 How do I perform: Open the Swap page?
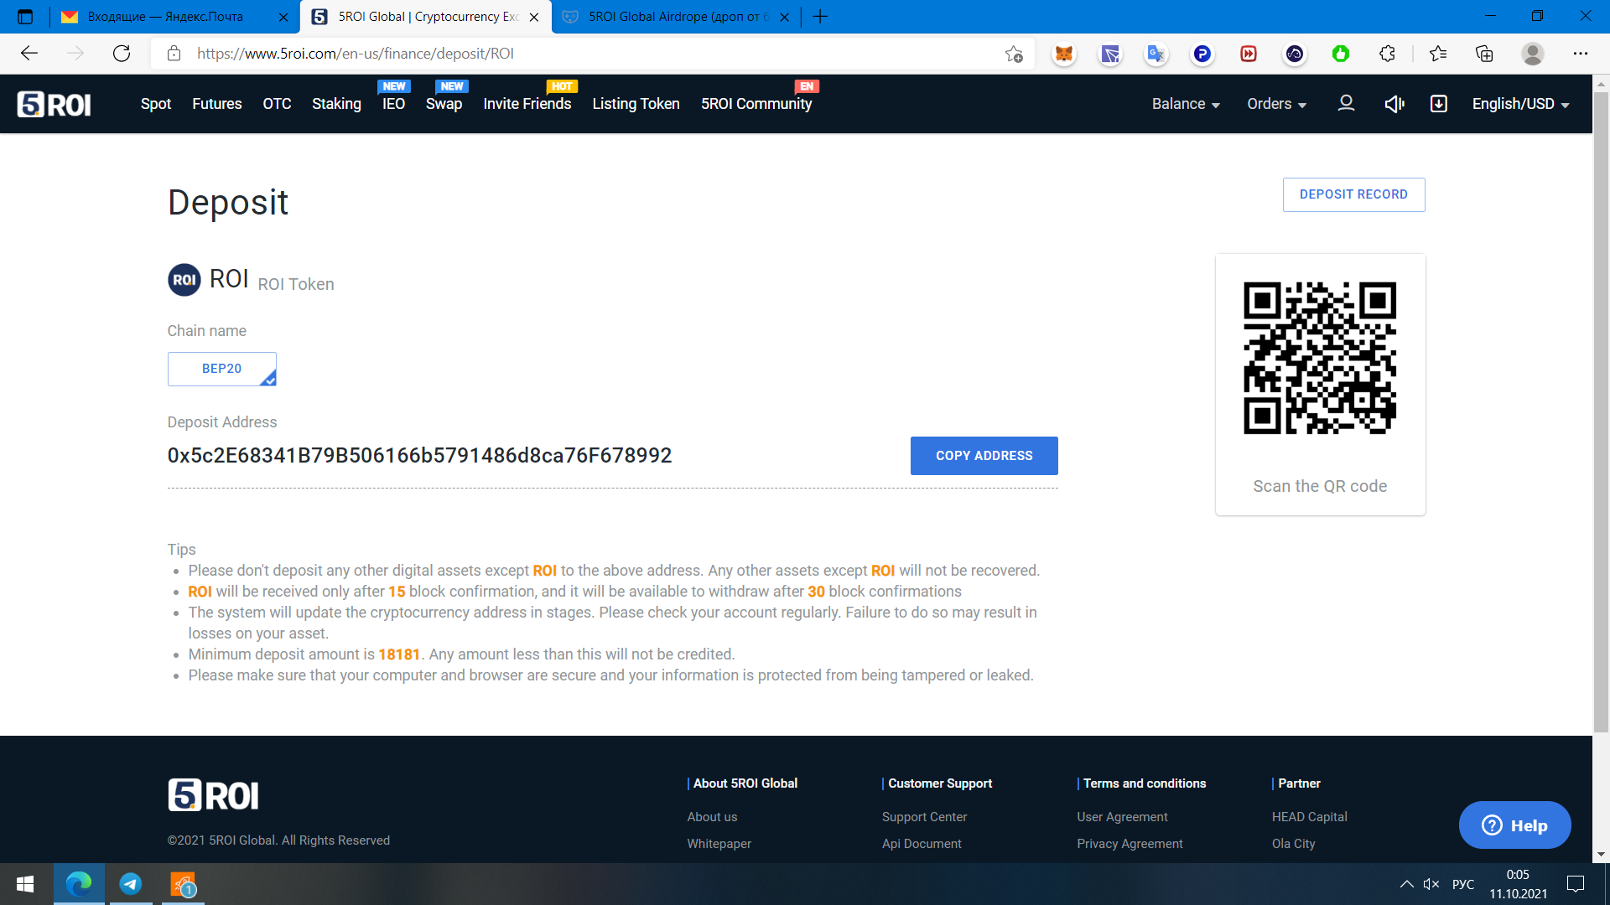pos(444,104)
